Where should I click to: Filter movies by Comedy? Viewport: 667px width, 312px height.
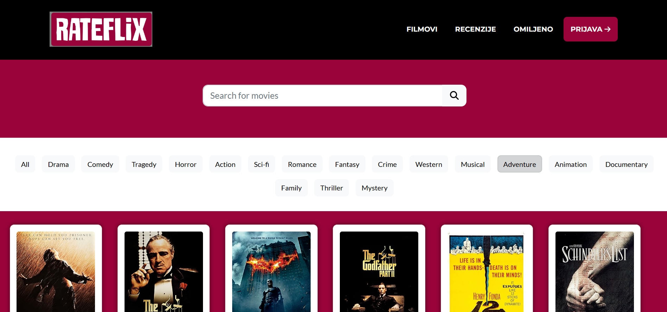[x=100, y=164]
